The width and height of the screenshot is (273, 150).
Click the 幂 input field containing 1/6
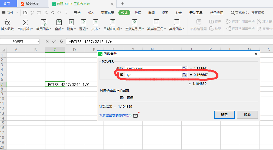[x=153, y=75]
